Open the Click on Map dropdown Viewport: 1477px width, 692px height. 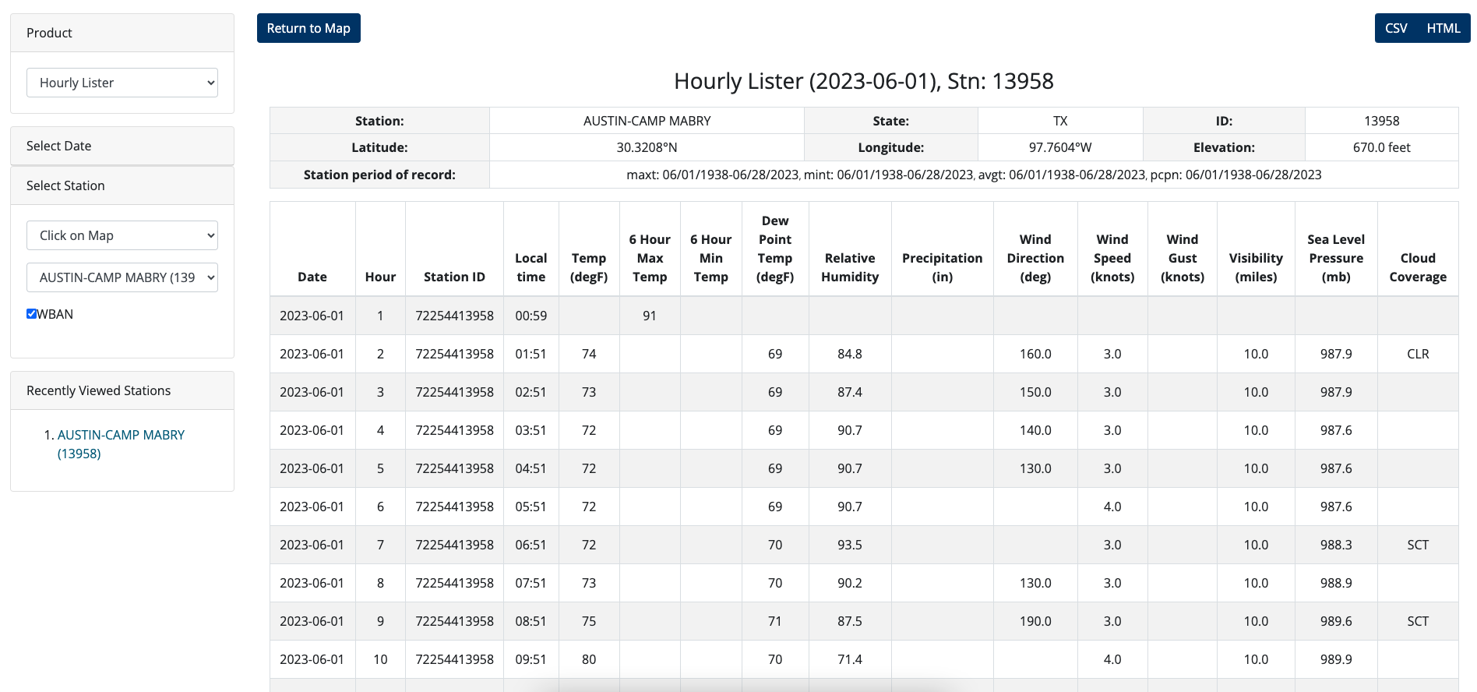122,235
